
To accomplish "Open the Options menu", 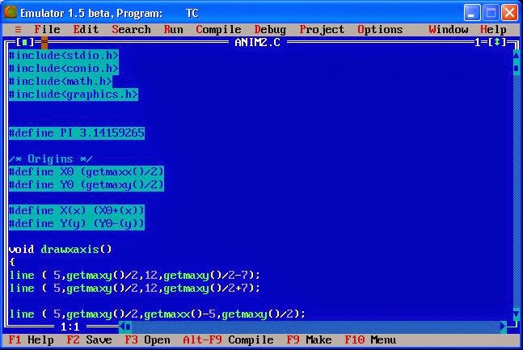I will pyautogui.click(x=380, y=29).
